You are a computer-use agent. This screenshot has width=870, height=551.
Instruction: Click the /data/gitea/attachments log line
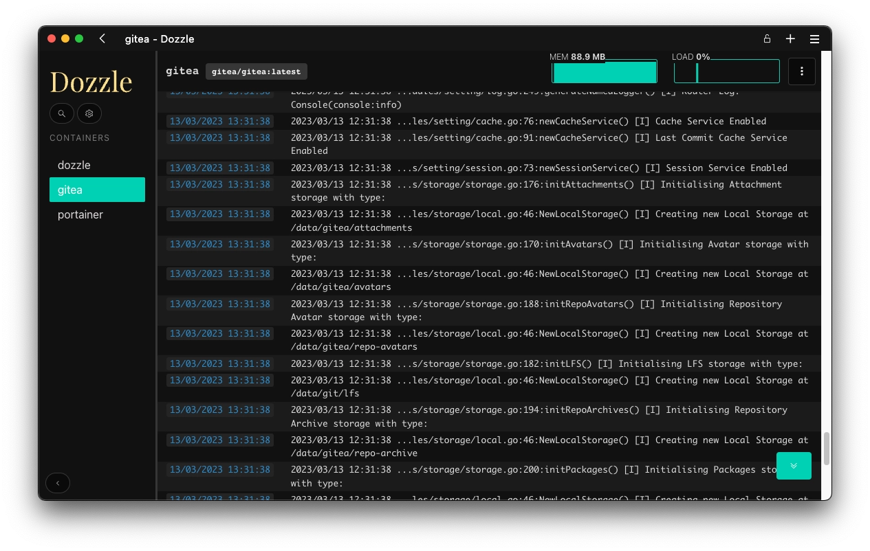[488, 221]
